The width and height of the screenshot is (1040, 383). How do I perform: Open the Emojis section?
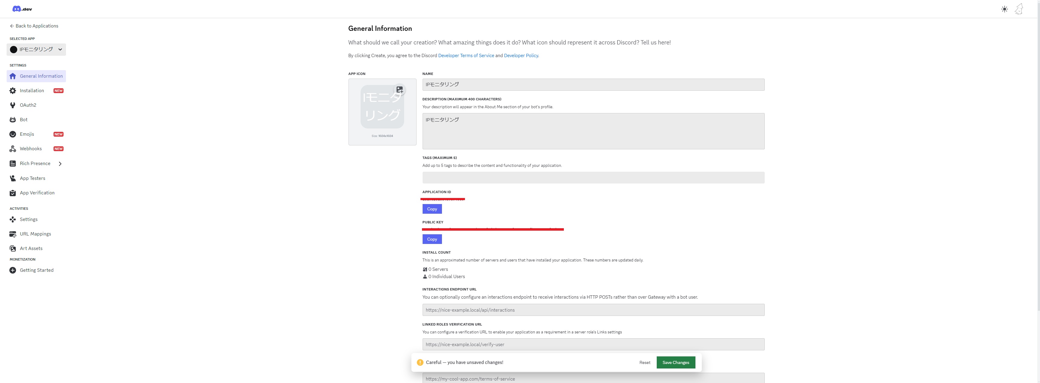27,135
